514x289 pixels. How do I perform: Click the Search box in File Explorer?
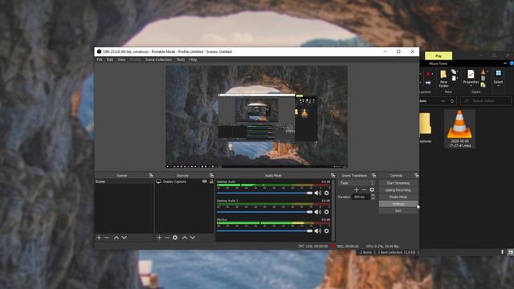[486, 101]
